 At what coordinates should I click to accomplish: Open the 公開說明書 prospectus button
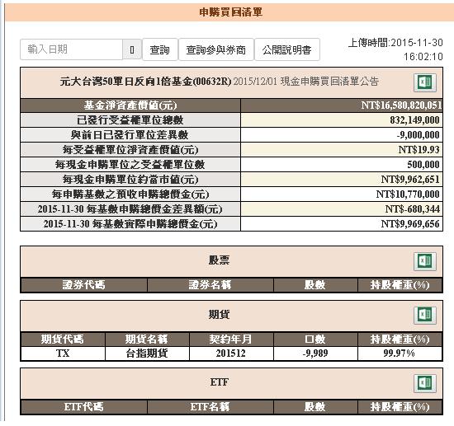coord(287,49)
